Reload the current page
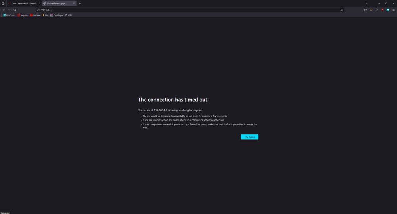The image size is (397, 214). (15, 10)
